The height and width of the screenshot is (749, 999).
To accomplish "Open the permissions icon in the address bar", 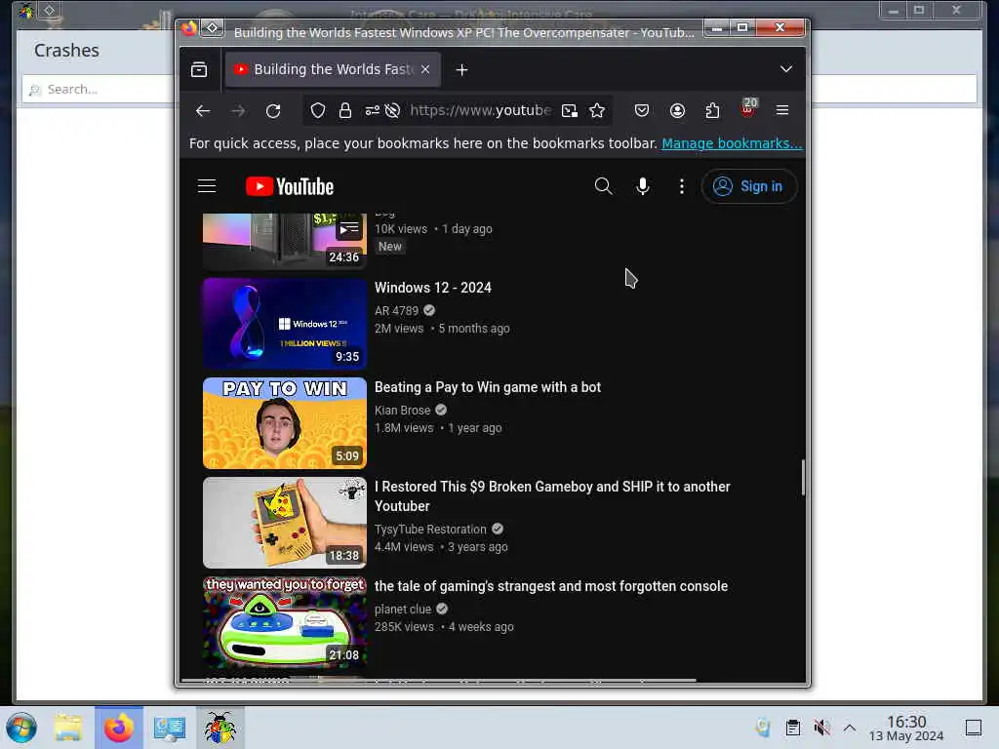I will 372,111.
